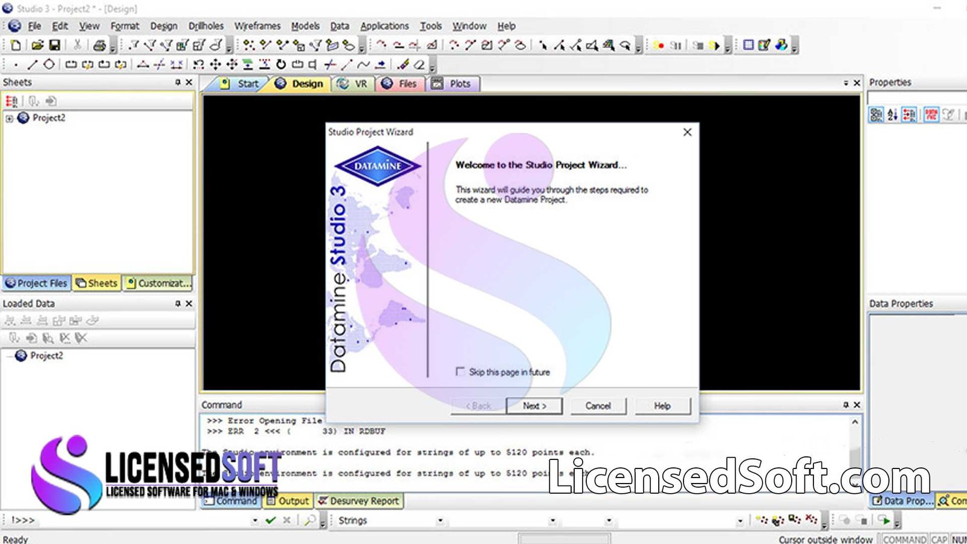Open the toolbar options arrow after Print icon
Screen dimensions: 967x544
coord(113,47)
